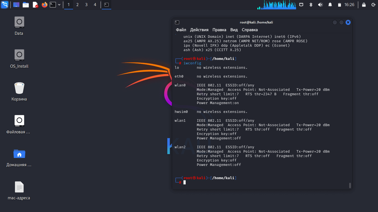Open the Справка menu in terminal
The width and height of the screenshot is (378, 212).
point(250,30)
